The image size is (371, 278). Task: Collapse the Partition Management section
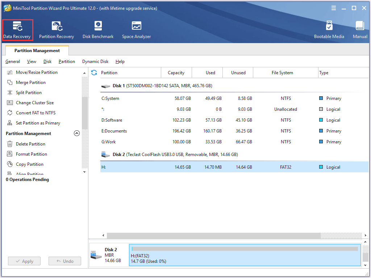(77, 133)
